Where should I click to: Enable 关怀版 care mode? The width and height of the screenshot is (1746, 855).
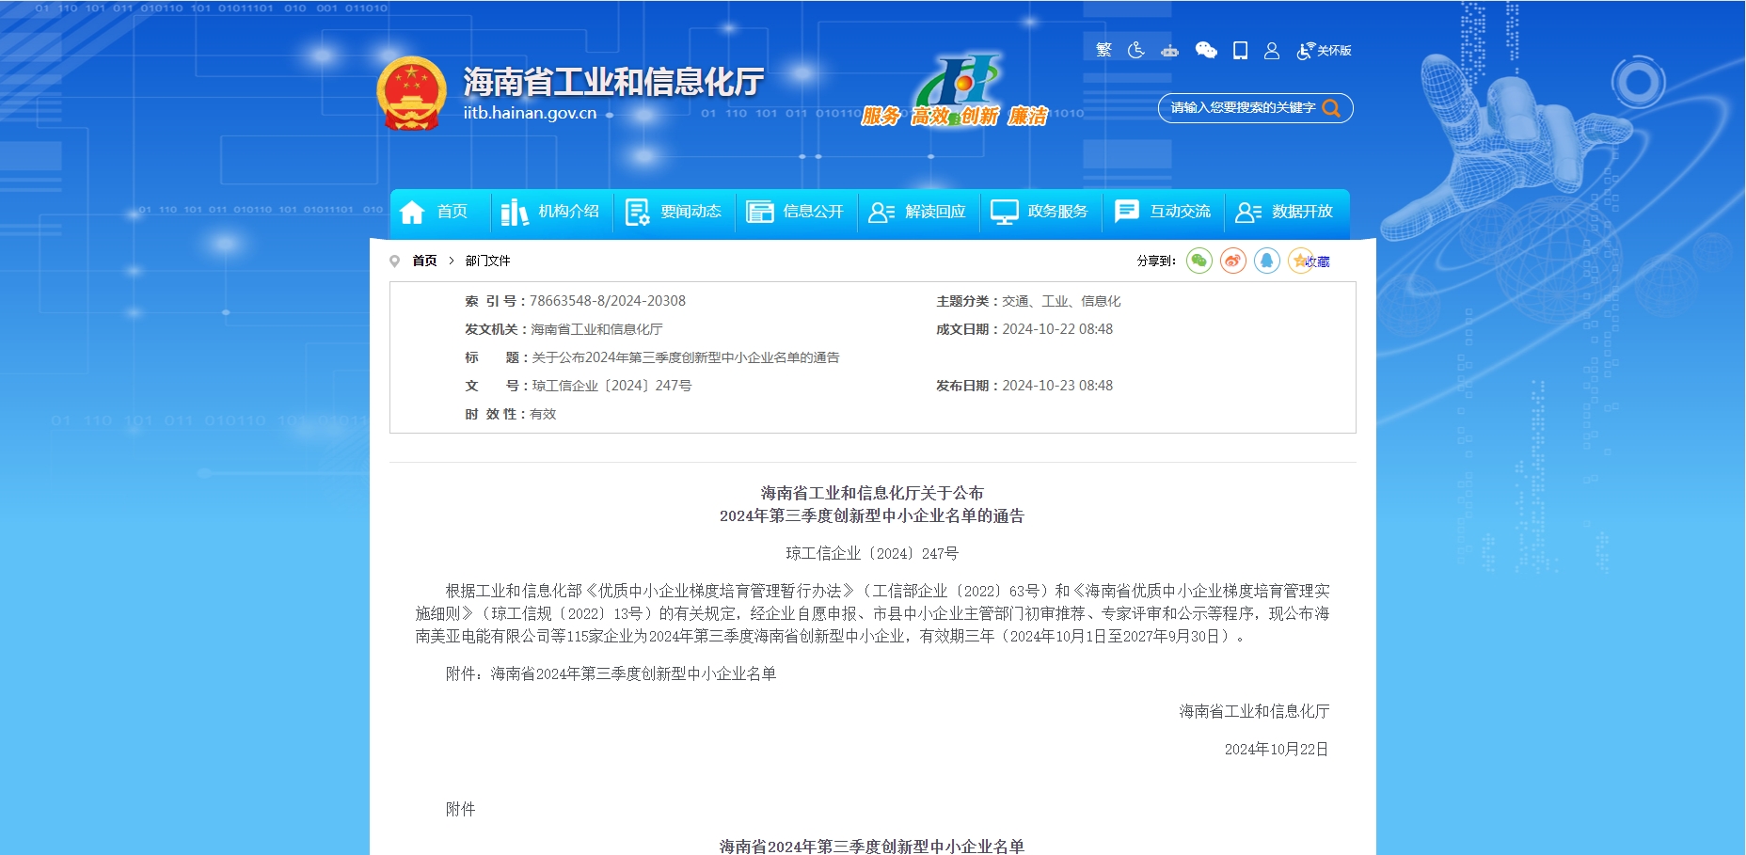pos(1325,51)
